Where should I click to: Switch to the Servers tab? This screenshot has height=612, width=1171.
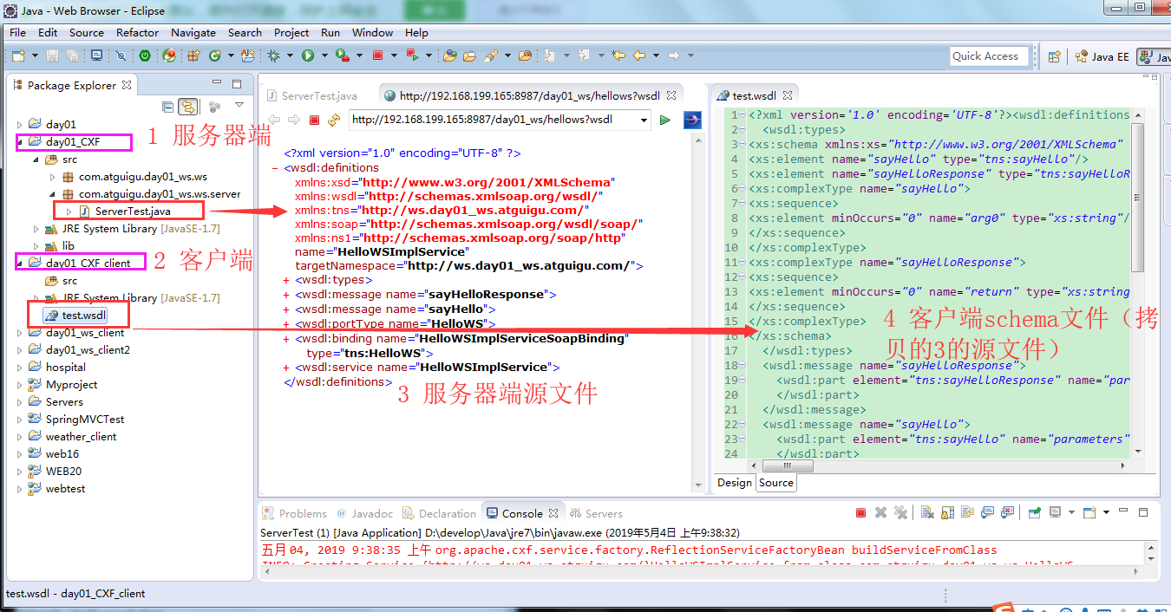tap(595, 513)
